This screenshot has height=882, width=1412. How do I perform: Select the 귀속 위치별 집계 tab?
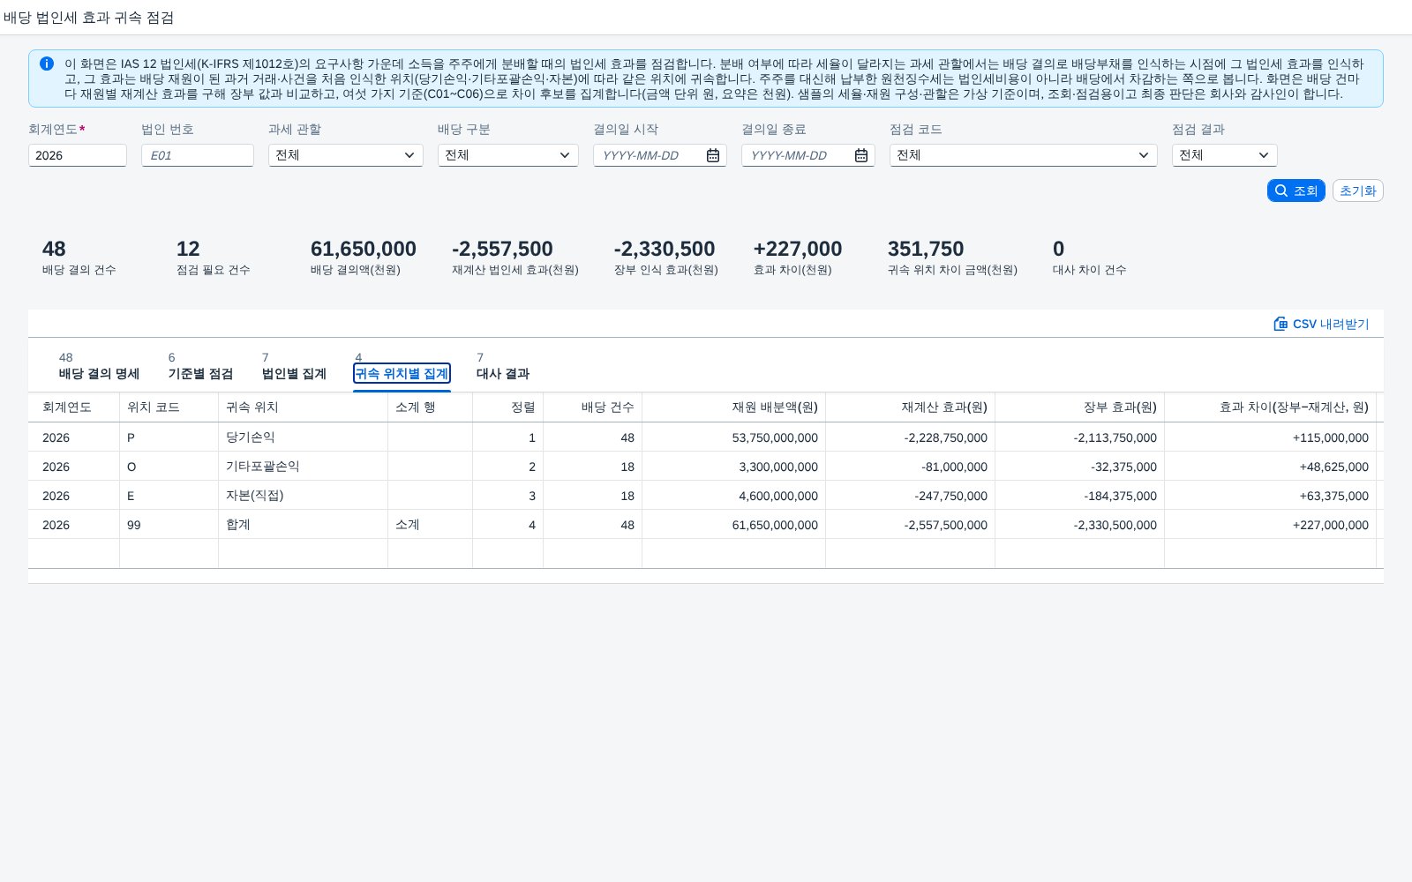pos(402,373)
